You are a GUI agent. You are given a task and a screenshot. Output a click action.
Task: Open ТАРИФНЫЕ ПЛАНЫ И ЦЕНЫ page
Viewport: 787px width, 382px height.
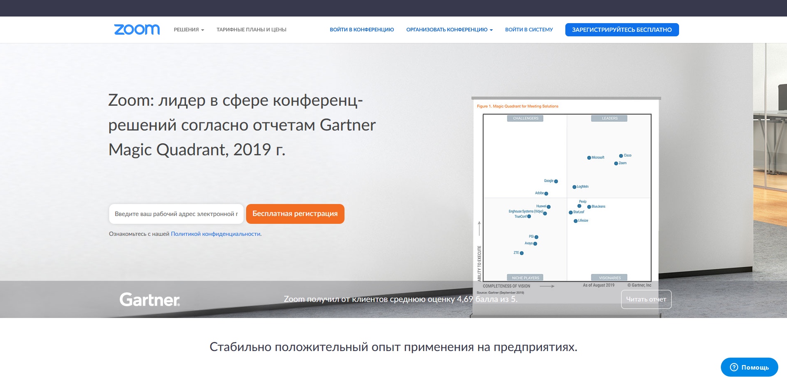(x=251, y=30)
